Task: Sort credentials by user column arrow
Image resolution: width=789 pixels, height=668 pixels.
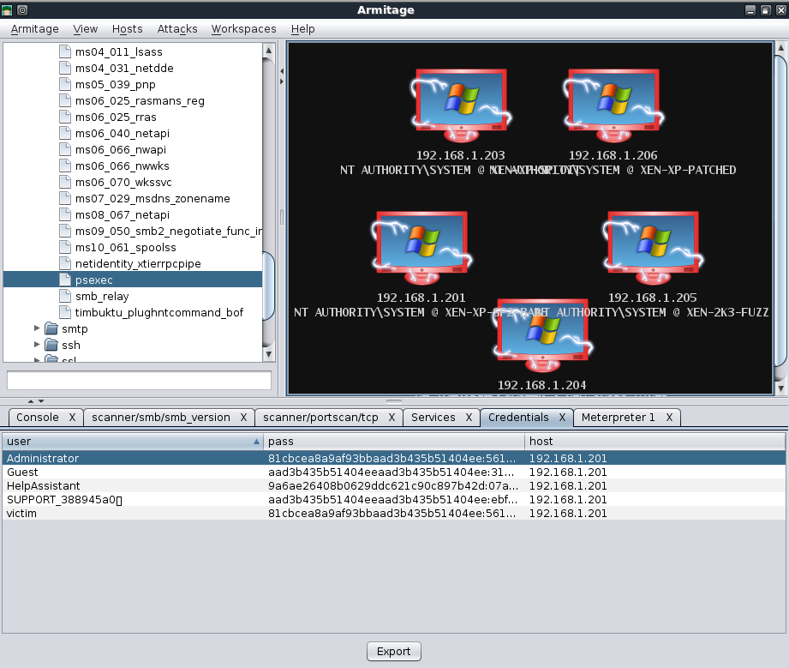Action: pyautogui.click(x=257, y=442)
